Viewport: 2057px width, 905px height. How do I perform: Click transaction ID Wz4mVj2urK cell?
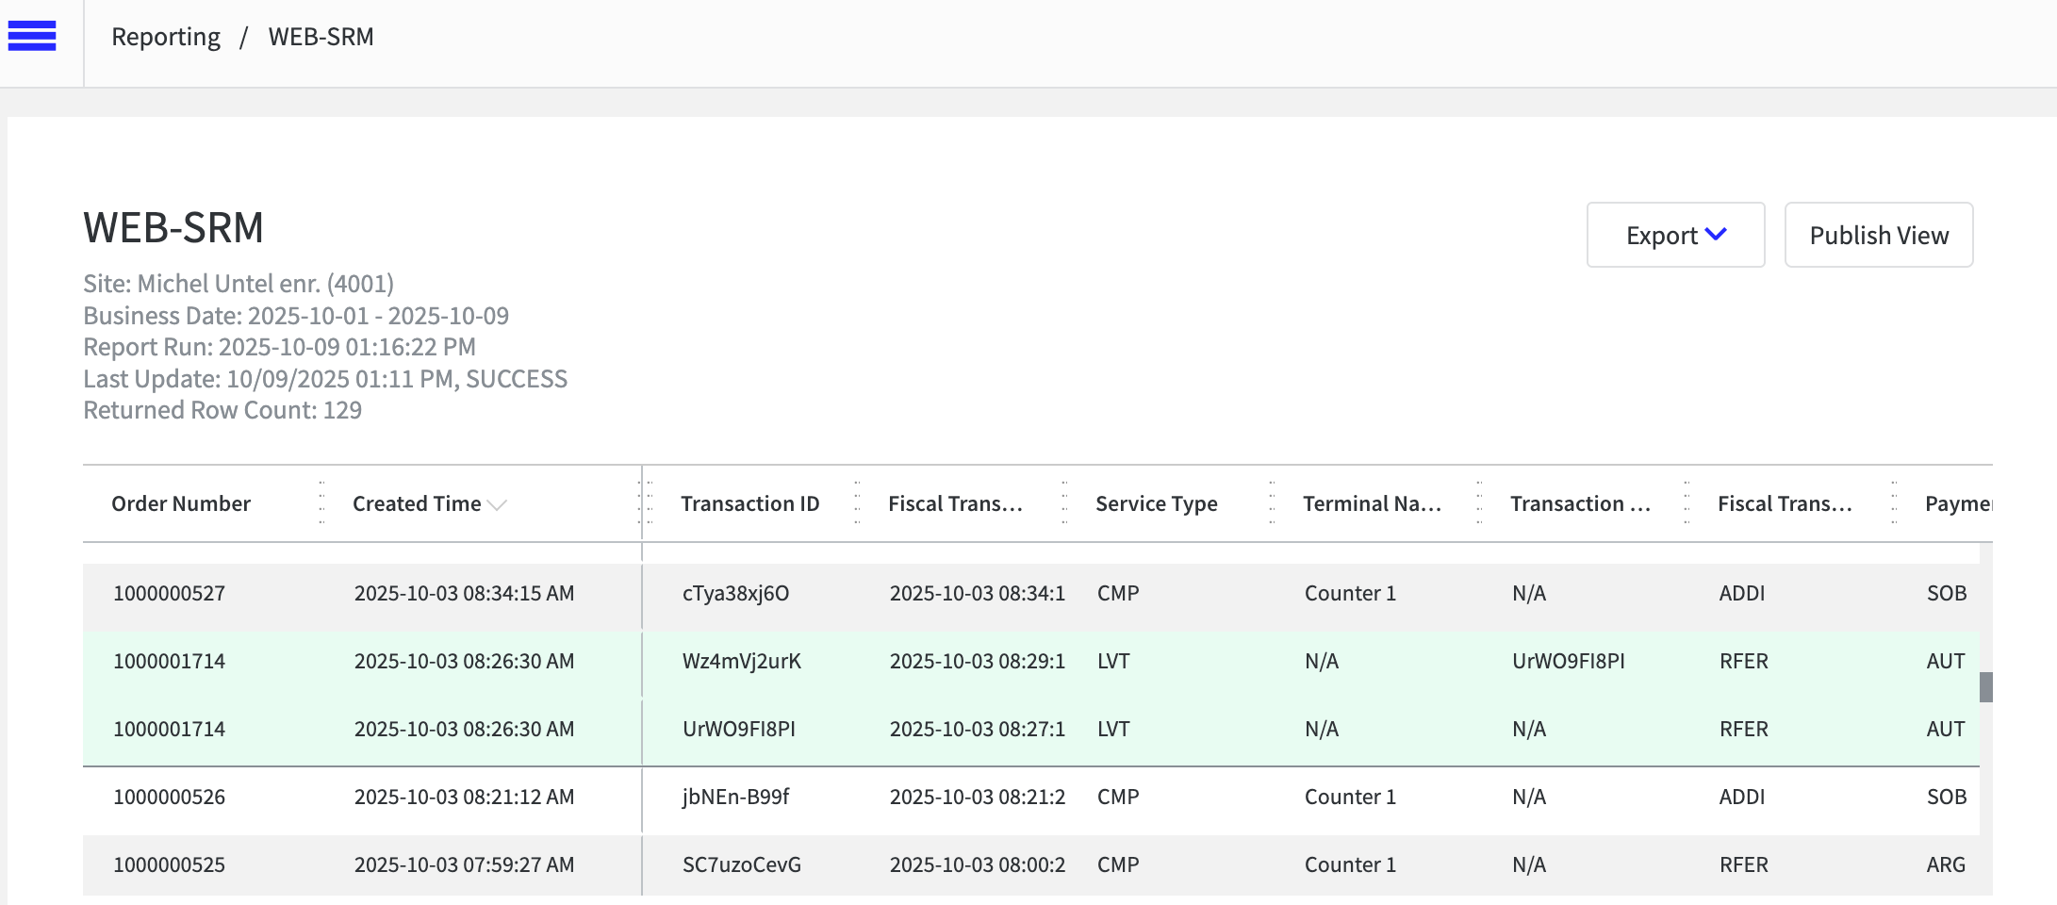(x=741, y=661)
